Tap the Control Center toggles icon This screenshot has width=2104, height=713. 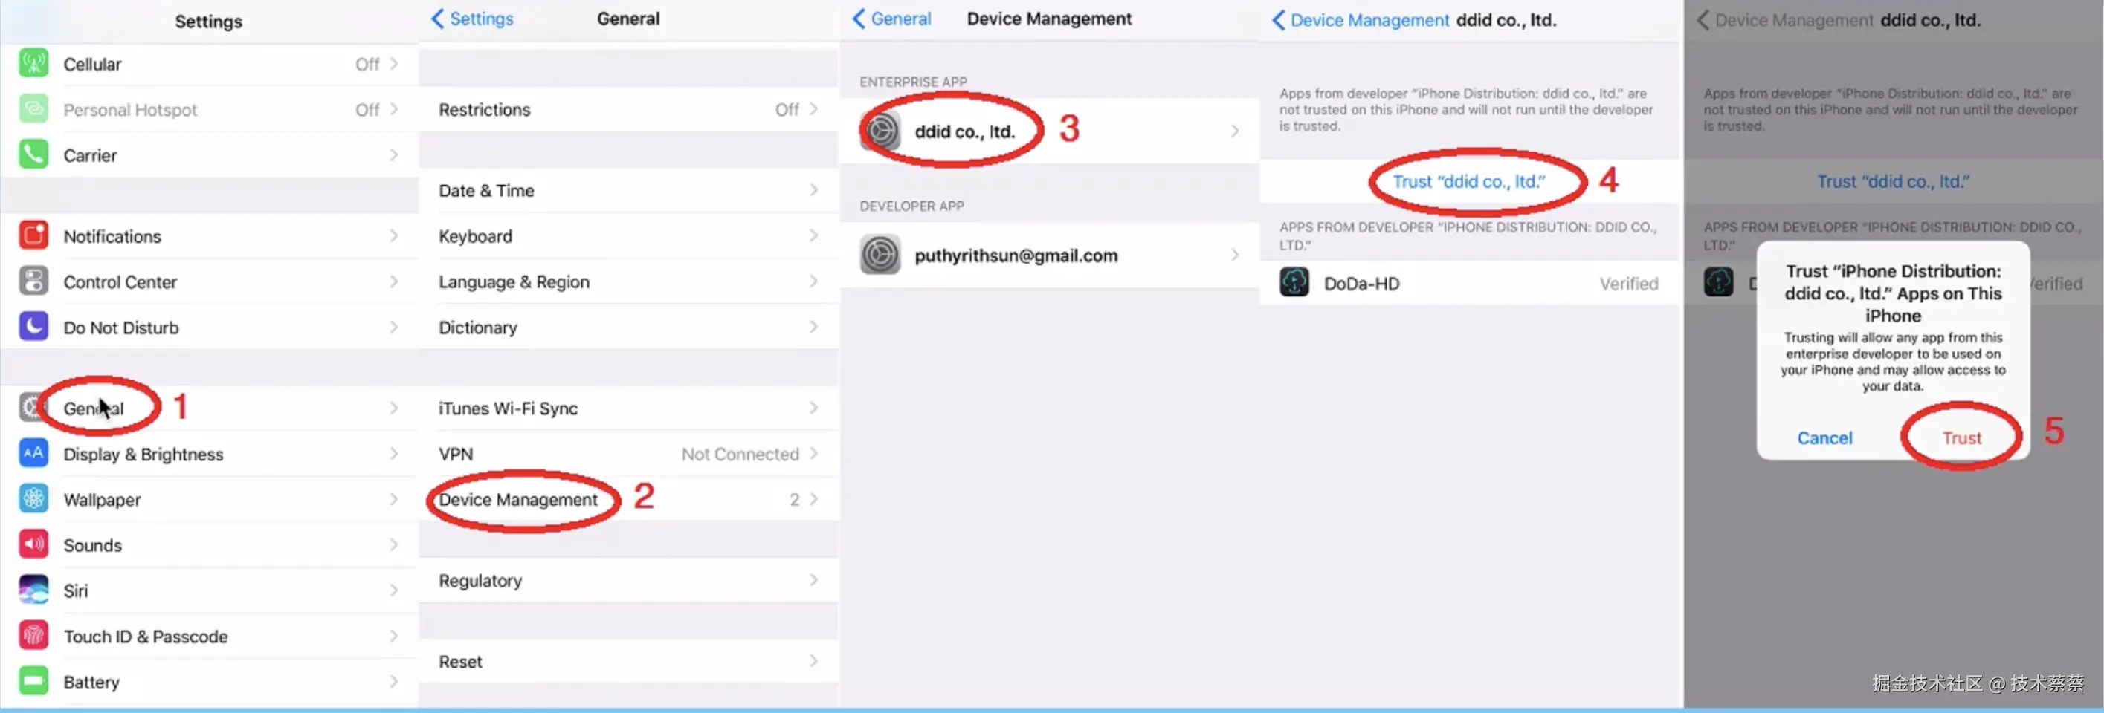tap(33, 281)
